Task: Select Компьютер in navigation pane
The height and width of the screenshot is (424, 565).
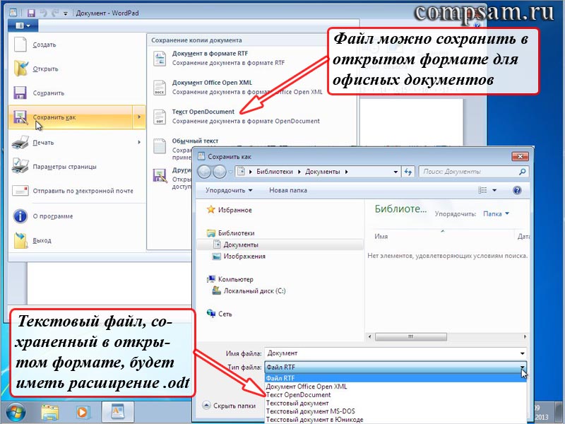Action: coord(236,279)
